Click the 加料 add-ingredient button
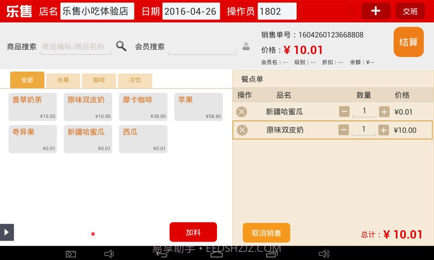 [x=193, y=232]
